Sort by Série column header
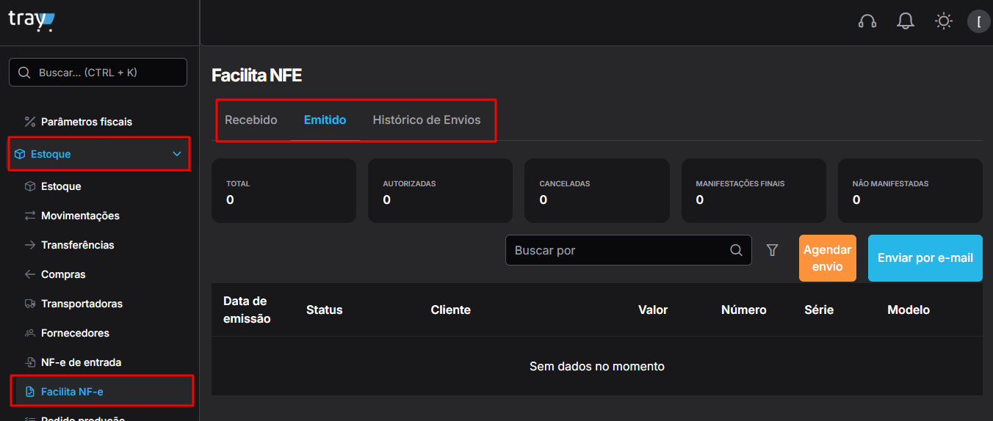The height and width of the screenshot is (421, 993). 819,310
